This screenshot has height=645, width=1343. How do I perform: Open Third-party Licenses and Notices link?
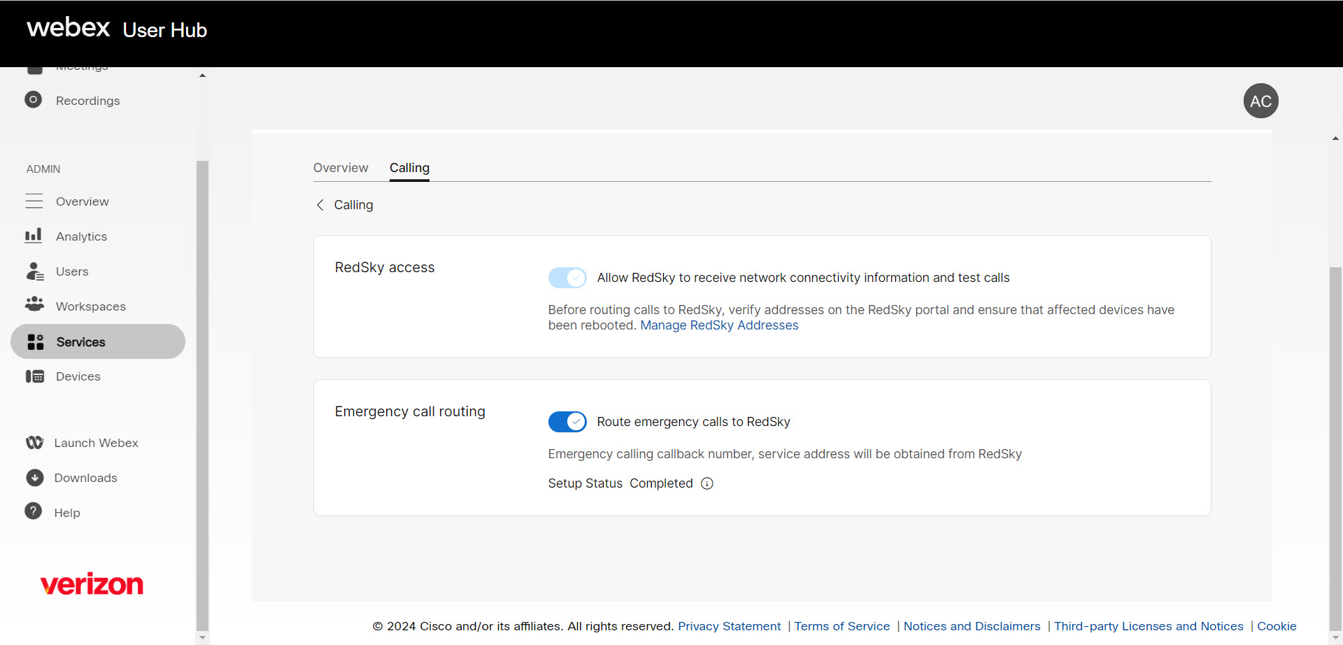(1149, 626)
